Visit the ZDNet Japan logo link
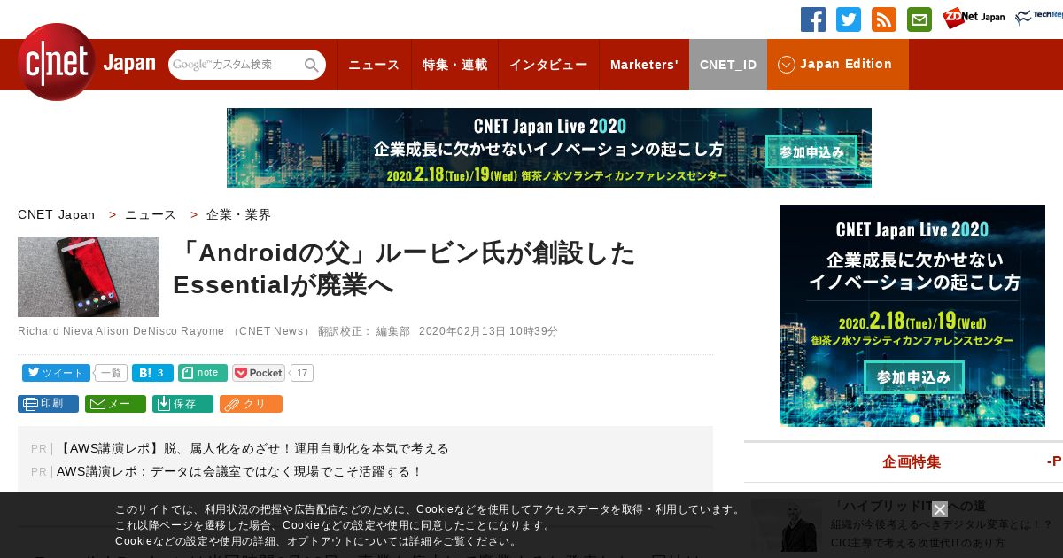The image size is (1063, 558). tap(974, 18)
